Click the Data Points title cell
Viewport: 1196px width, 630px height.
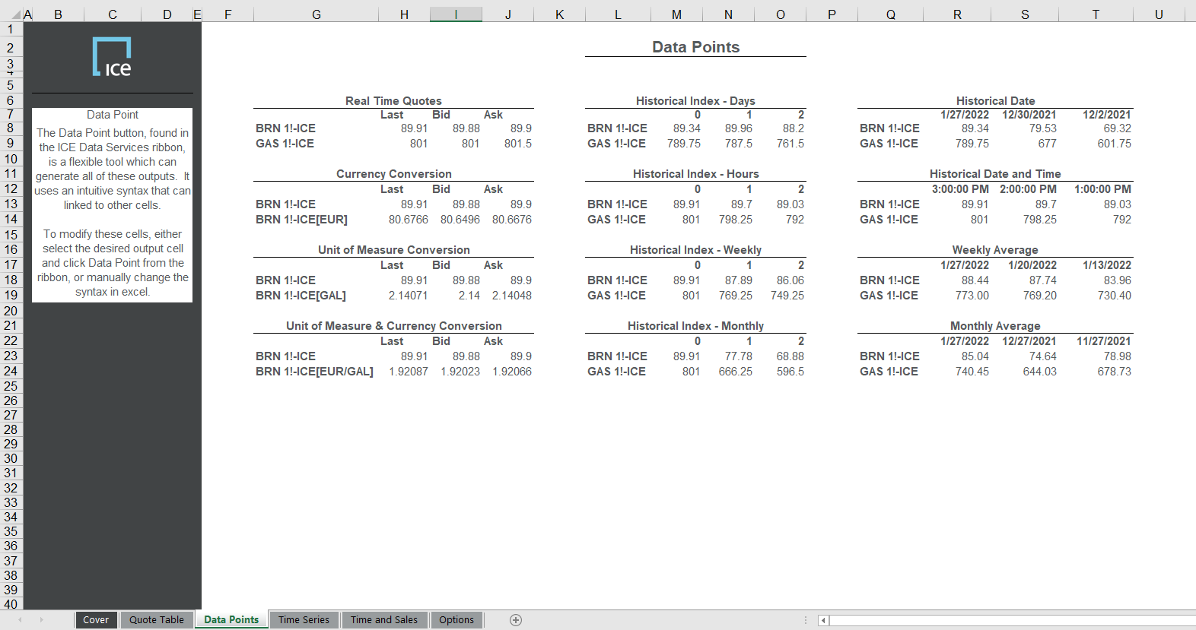click(695, 47)
